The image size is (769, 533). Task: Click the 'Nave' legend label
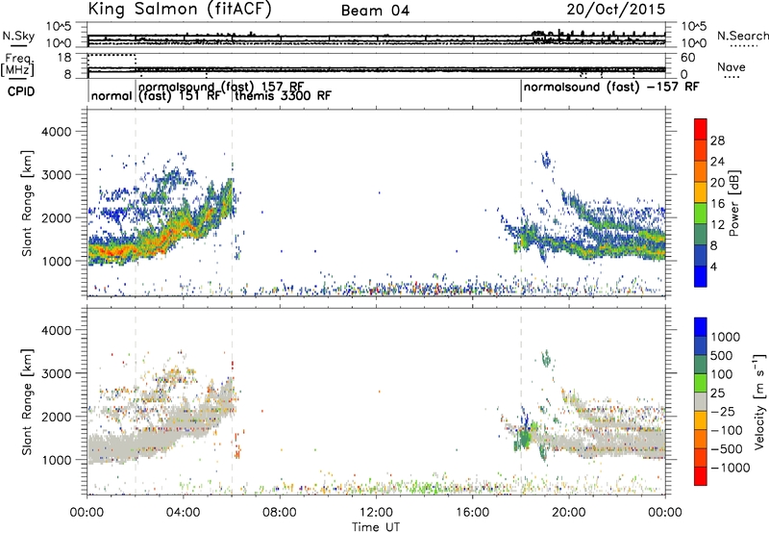tap(731, 67)
